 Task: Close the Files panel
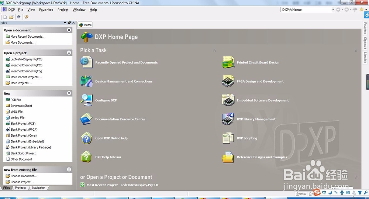click(x=73, y=23)
